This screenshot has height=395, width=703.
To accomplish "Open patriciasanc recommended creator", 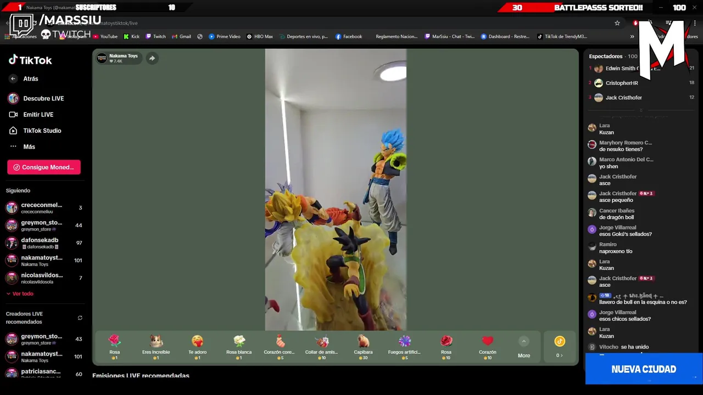I will pos(44,374).
